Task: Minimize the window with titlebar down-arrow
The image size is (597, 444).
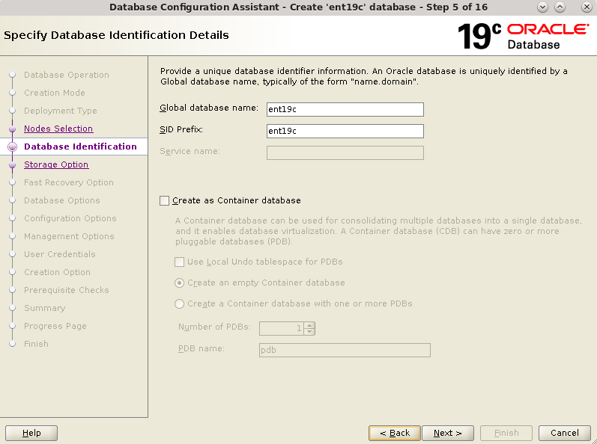Action: click(542, 7)
